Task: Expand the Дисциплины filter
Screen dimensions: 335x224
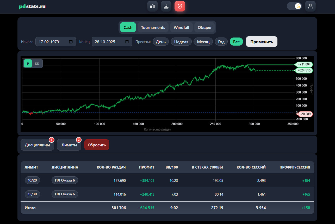Action: click(x=37, y=145)
